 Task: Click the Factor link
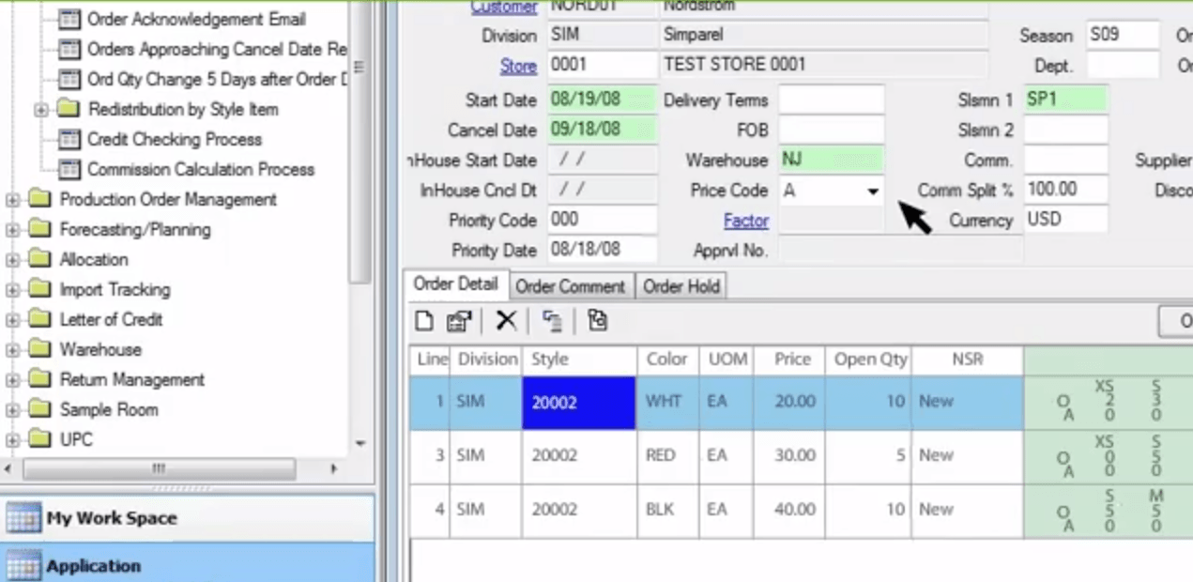point(745,221)
